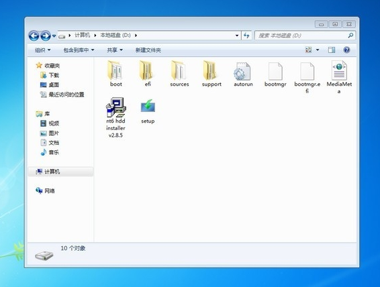Expand arrow after 计算机 in breadcrumb
The image size is (380, 287).
(x=95, y=36)
